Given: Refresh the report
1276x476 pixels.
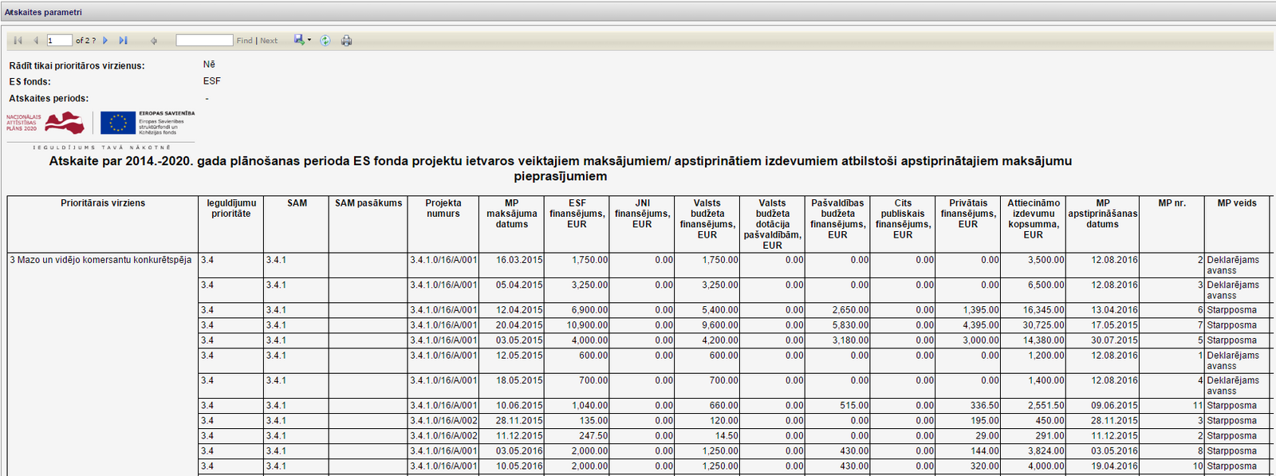Looking at the screenshot, I should pos(325,41).
